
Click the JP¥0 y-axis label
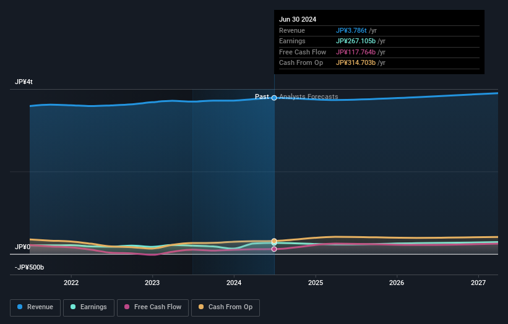pyautogui.click(x=22, y=247)
